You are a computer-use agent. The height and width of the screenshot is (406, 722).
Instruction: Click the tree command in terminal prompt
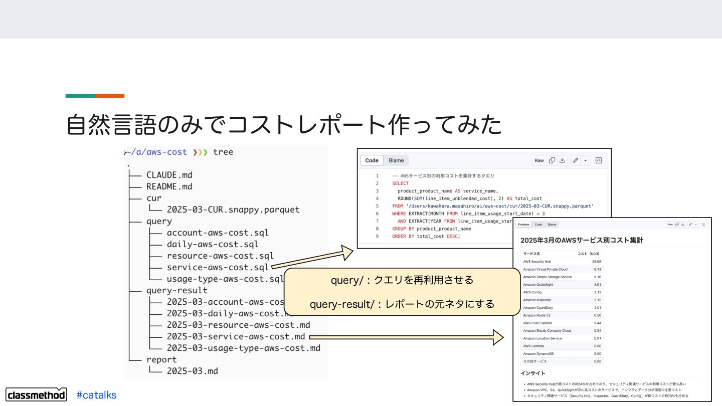coord(223,152)
